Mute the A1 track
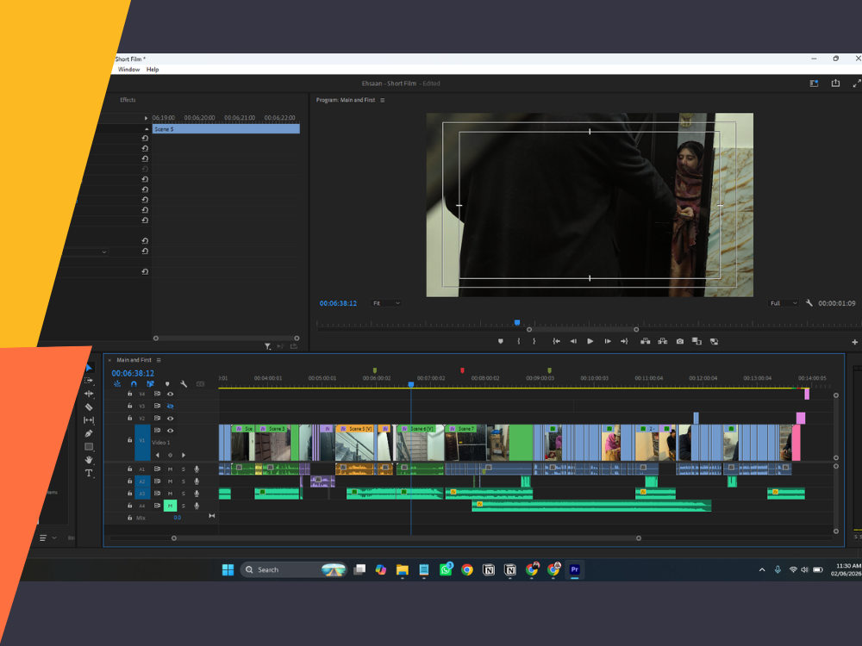This screenshot has height=646, width=862. tap(171, 469)
